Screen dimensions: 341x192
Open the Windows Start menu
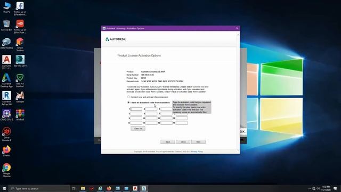4,188
